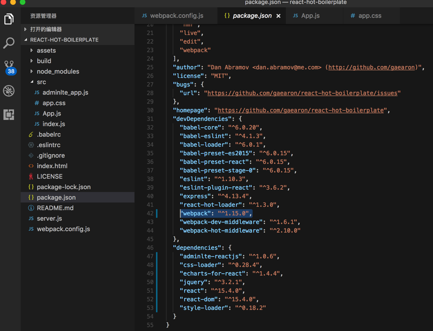Viewport: 433px width, 331px height.
Task: Close the package.json editor tab
Action: 278,16
